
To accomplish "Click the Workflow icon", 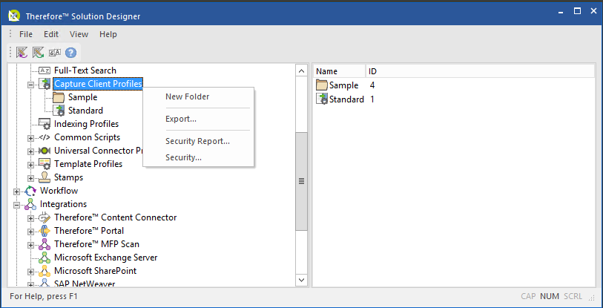I will click(x=30, y=191).
